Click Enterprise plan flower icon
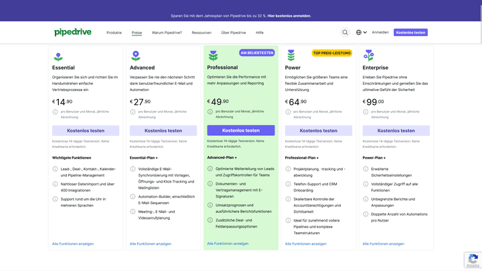 369,56
